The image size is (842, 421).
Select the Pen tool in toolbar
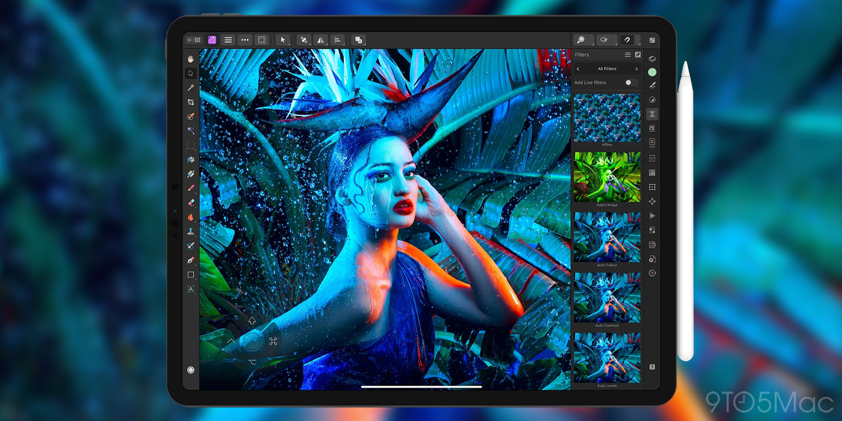coord(191,260)
